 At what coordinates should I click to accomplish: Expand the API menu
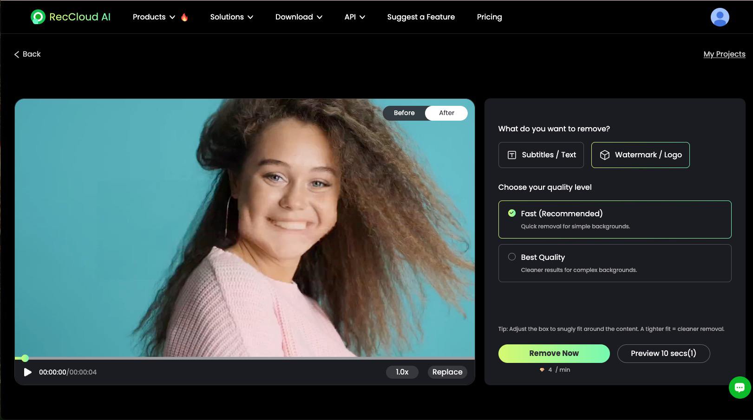(350, 17)
